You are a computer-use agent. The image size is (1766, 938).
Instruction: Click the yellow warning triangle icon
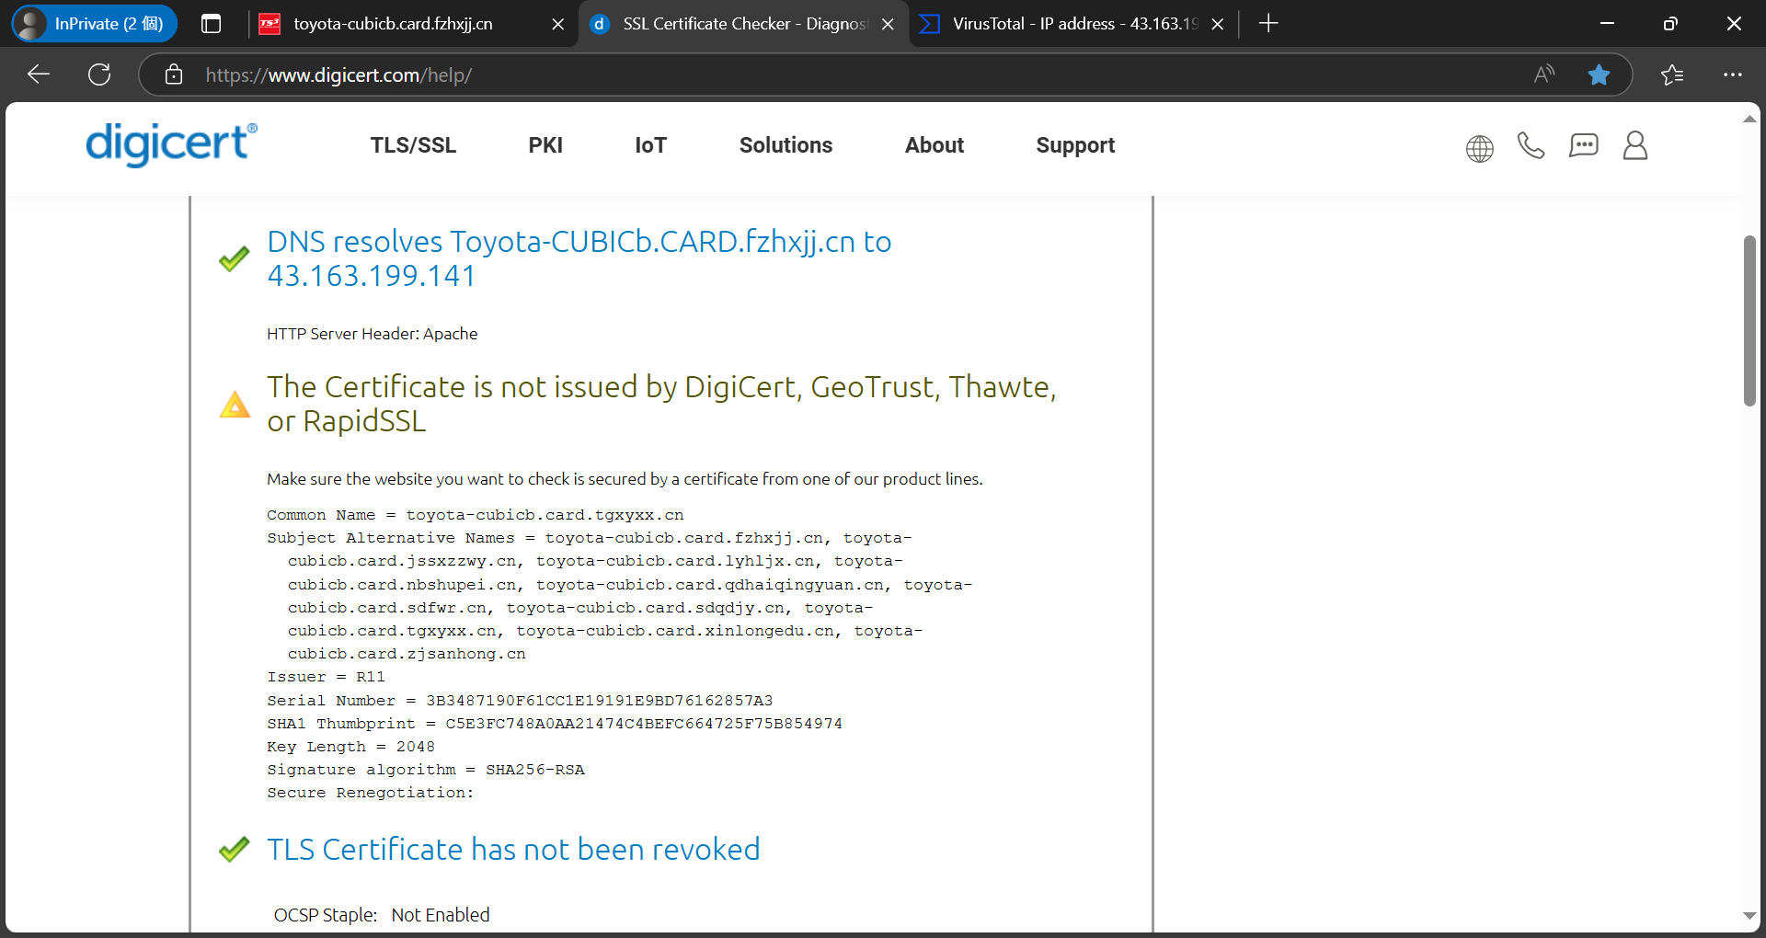[x=235, y=405]
